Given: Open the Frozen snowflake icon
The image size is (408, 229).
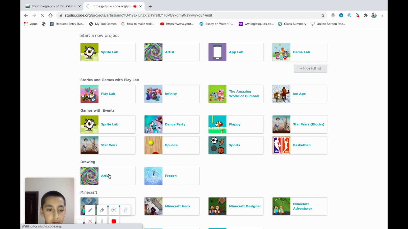Looking at the screenshot, I should pyautogui.click(x=153, y=176).
